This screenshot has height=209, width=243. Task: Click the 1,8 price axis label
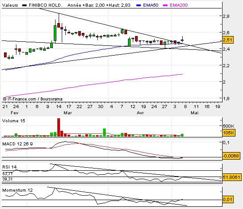click(x=227, y=98)
